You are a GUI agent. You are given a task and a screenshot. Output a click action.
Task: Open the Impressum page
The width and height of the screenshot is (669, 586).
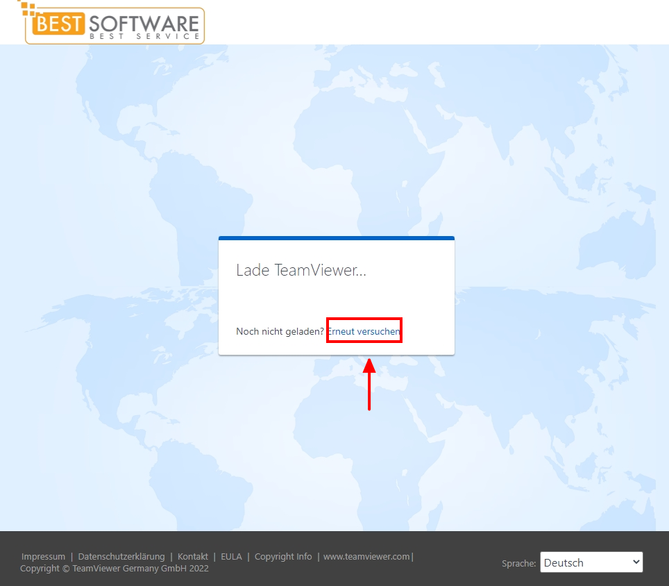click(43, 556)
